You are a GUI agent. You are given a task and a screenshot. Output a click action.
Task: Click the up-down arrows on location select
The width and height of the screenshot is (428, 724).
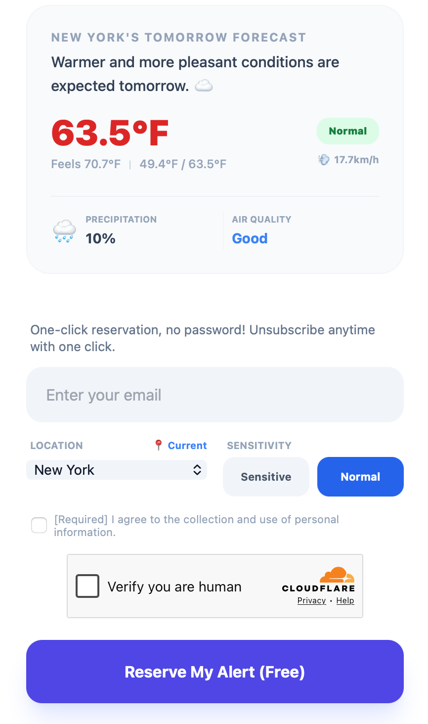(x=197, y=470)
